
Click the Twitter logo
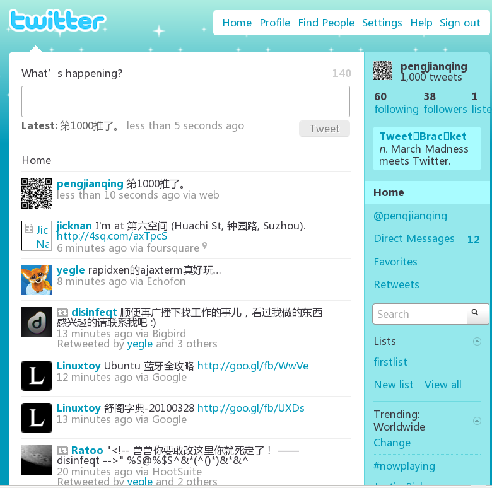coord(57,20)
